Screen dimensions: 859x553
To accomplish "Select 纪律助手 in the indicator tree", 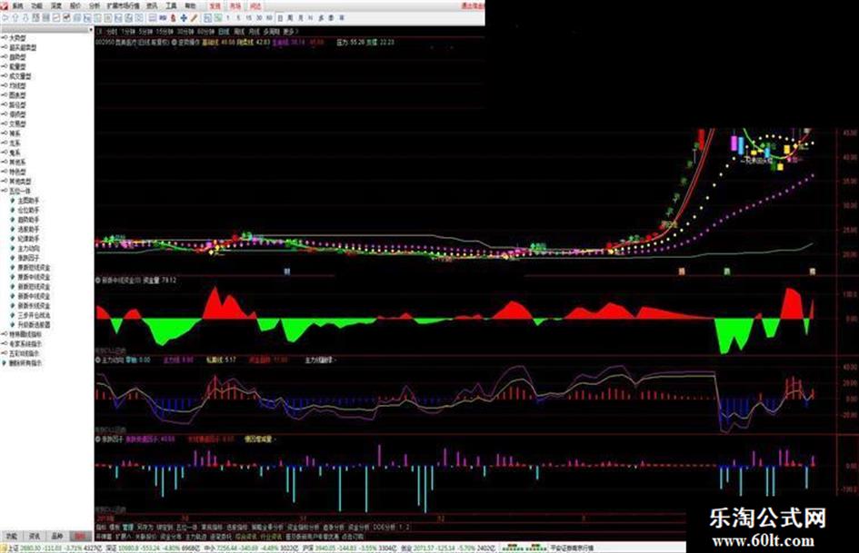I will click(x=28, y=239).
